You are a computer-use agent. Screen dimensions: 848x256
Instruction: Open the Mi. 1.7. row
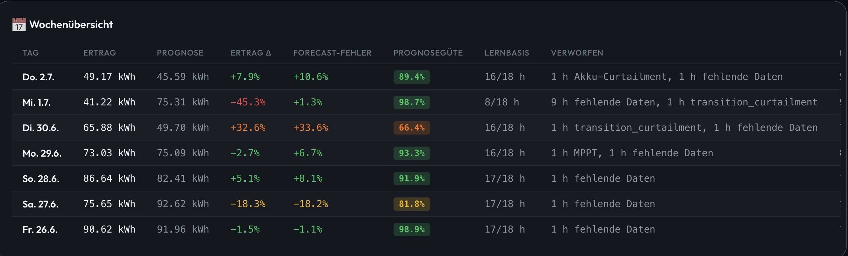click(x=426, y=102)
